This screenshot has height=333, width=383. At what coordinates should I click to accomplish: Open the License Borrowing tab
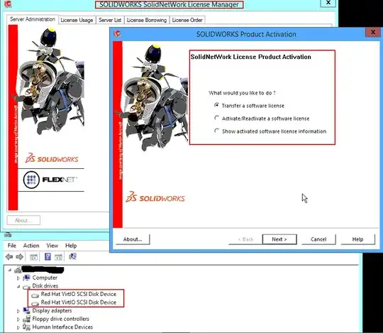click(x=147, y=20)
